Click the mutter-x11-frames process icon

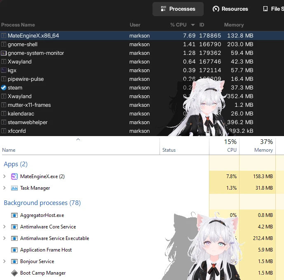[4, 105]
